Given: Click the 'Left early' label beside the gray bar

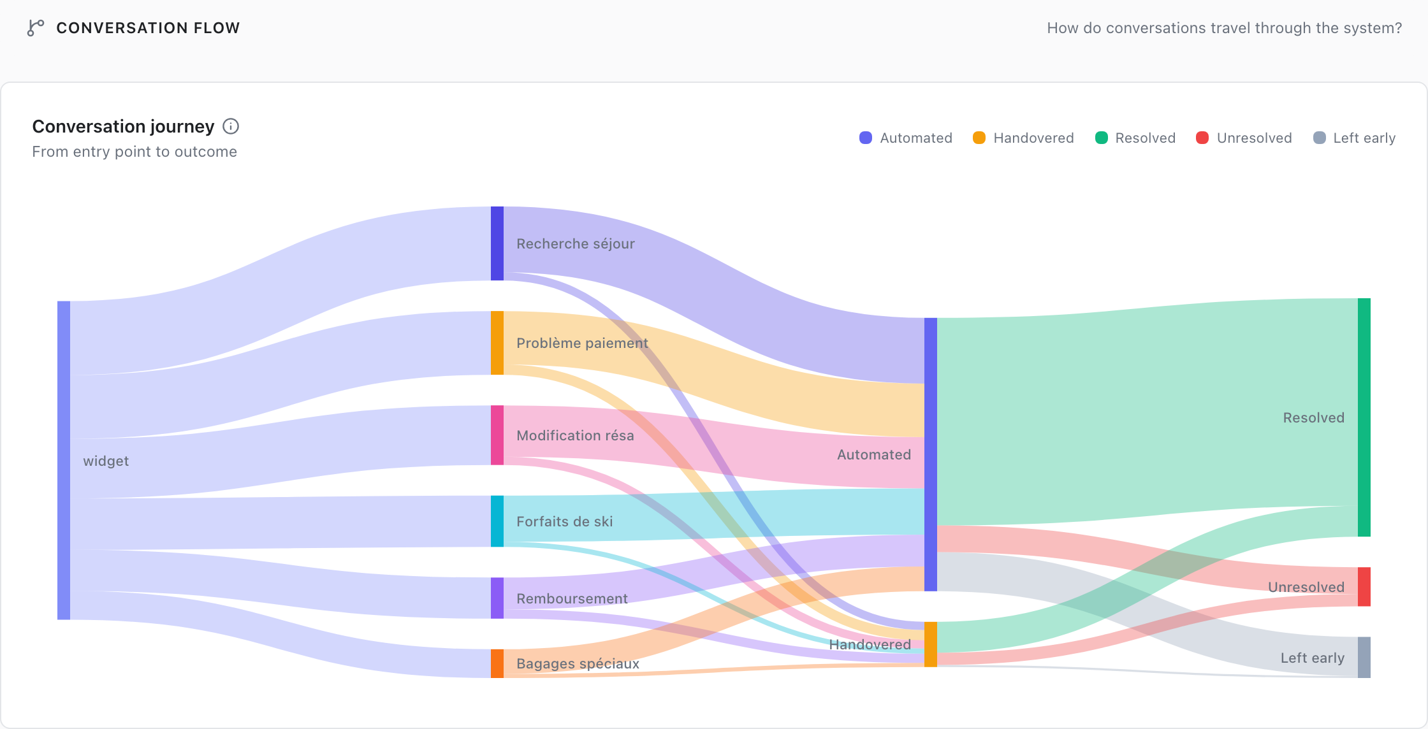Looking at the screenshot, I should click(1313, 658).
